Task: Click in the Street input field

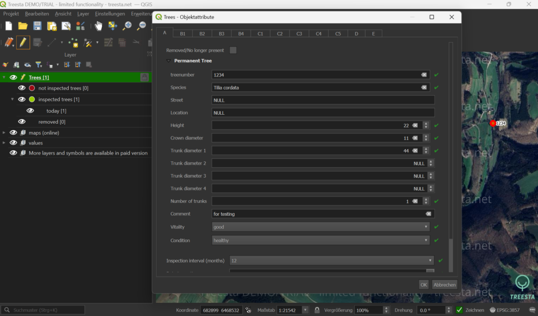Action: [323, 100]
